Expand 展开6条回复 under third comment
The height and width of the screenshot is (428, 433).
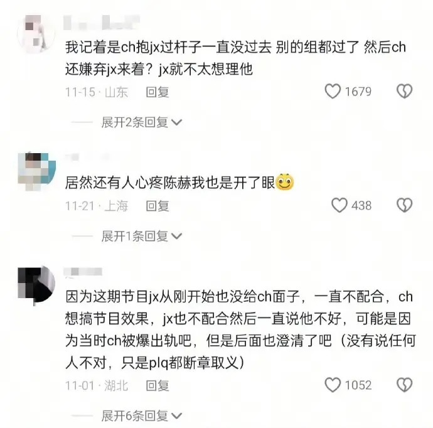141,416
